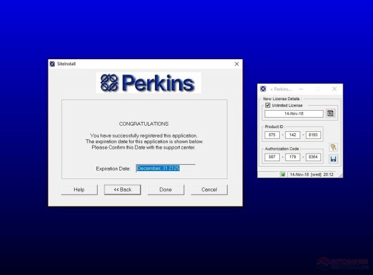Click the 14-Nov-18 license date field
Viewport: 373px width, 275px height.
(x=294, y=114)
